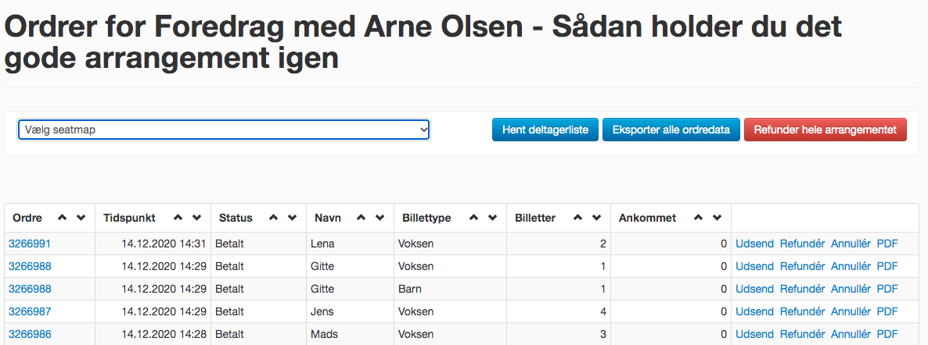Open order 3266986 link

click(x=30, y=334)
